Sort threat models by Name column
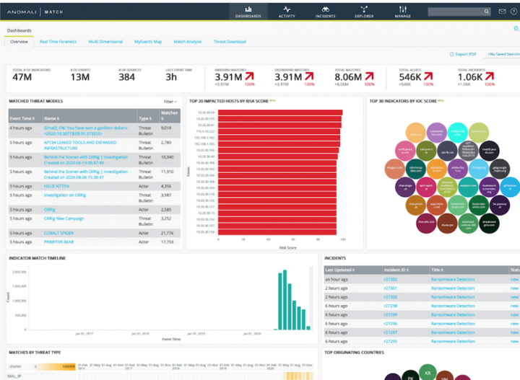520x380 pixels. tap(52, 118)
